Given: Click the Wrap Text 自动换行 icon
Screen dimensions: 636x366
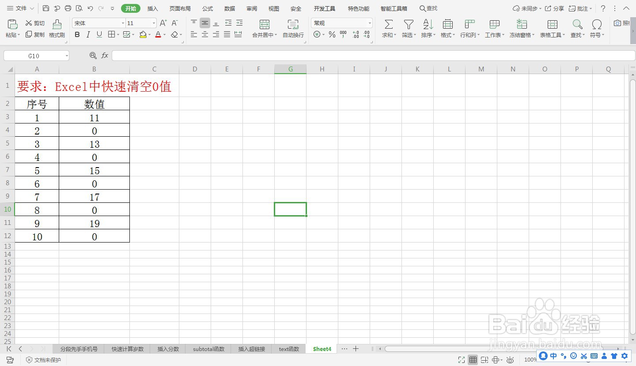Looking at the screenshot, I should pos(293,24).
